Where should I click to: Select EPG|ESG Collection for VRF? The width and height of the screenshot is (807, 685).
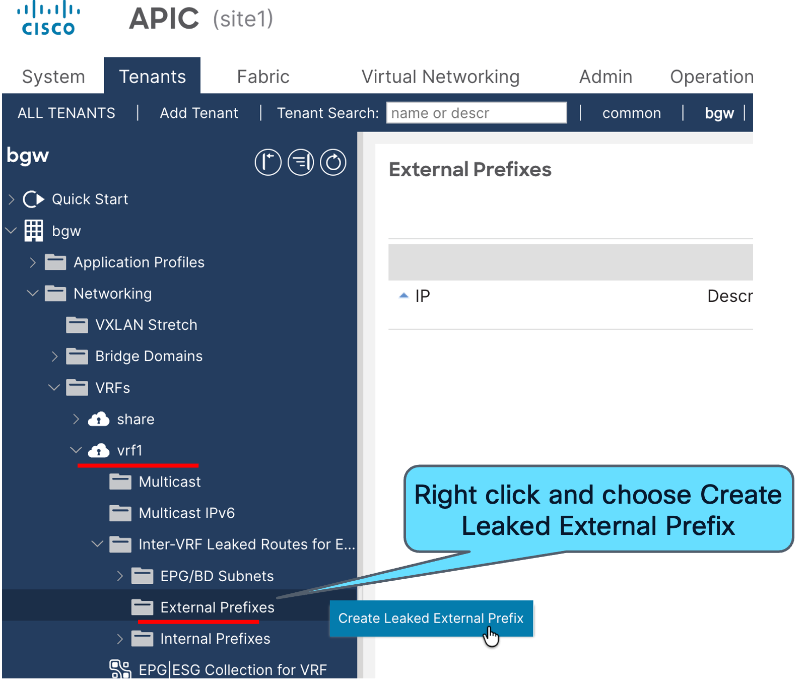[x=233, y=669]
